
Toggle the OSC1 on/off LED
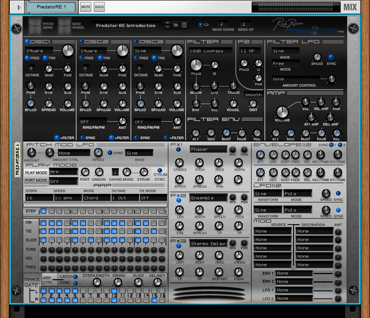pyautogui.click(x=27, y=42)
